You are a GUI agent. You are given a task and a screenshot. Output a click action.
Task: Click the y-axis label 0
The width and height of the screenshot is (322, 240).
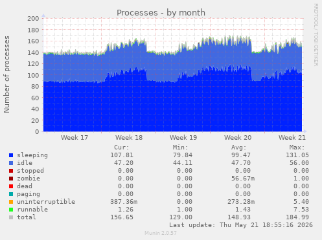click(x=37, y=132)
